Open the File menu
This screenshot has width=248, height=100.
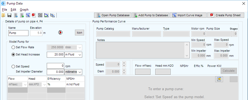click(5, 10)
